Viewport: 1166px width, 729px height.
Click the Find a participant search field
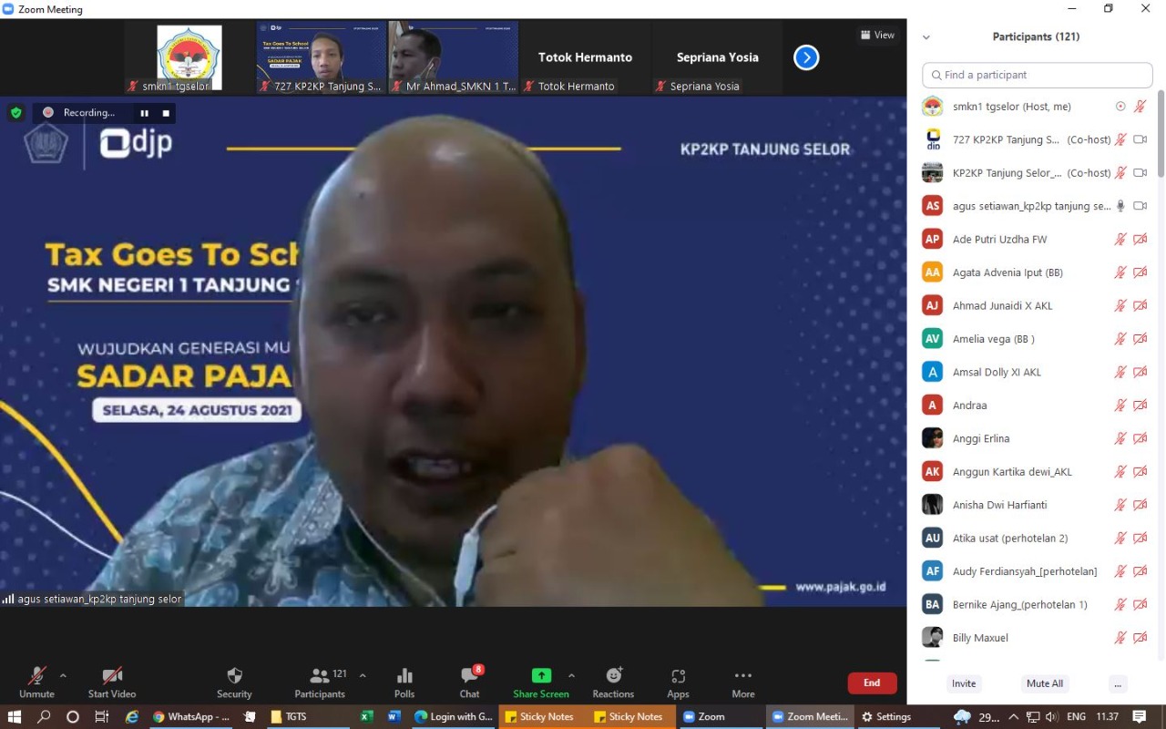point(1038,75)
